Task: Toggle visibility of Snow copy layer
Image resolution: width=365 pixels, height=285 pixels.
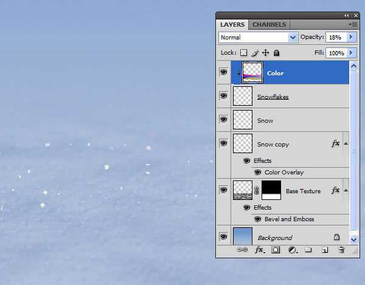Action: [224, 143]
